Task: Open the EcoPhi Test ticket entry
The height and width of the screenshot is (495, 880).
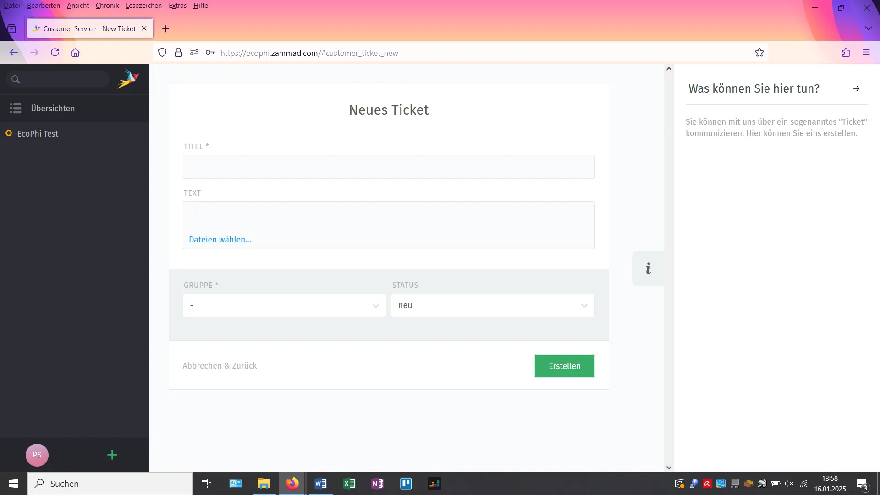Action: [x=38, y=133]
